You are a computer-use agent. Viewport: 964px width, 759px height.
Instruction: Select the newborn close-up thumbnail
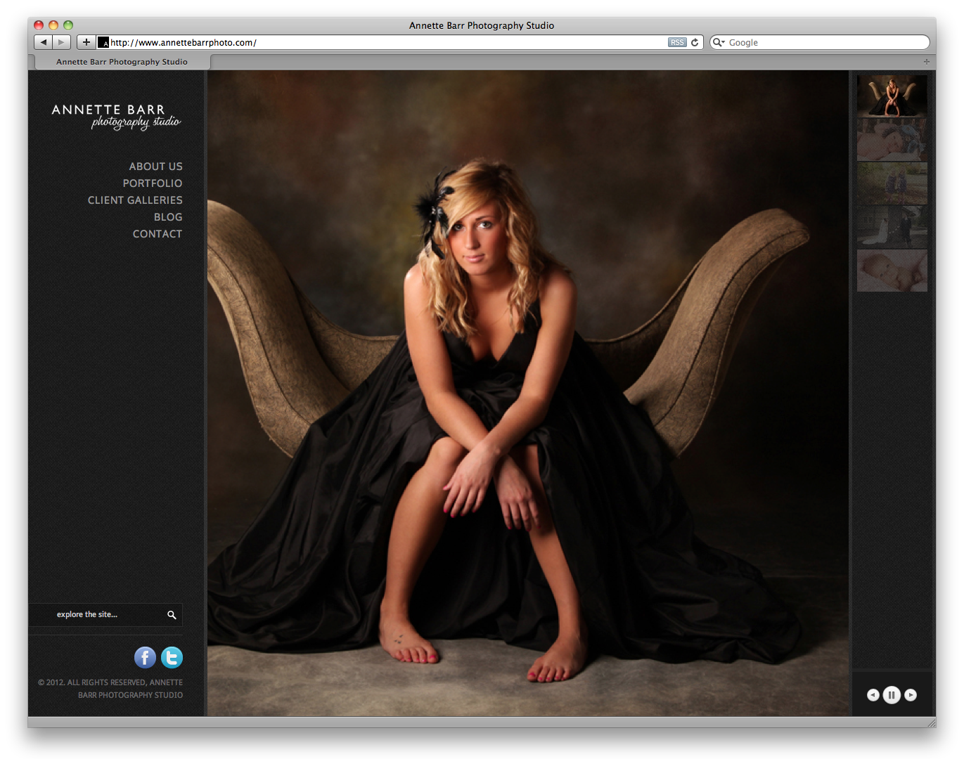click(x=892, y=271)
